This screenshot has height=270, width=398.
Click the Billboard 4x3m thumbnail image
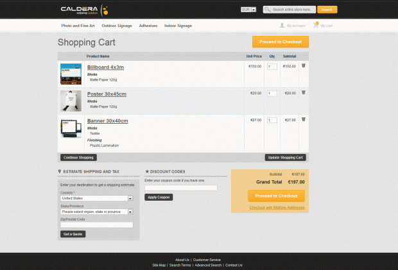click(x=71, y=74)
